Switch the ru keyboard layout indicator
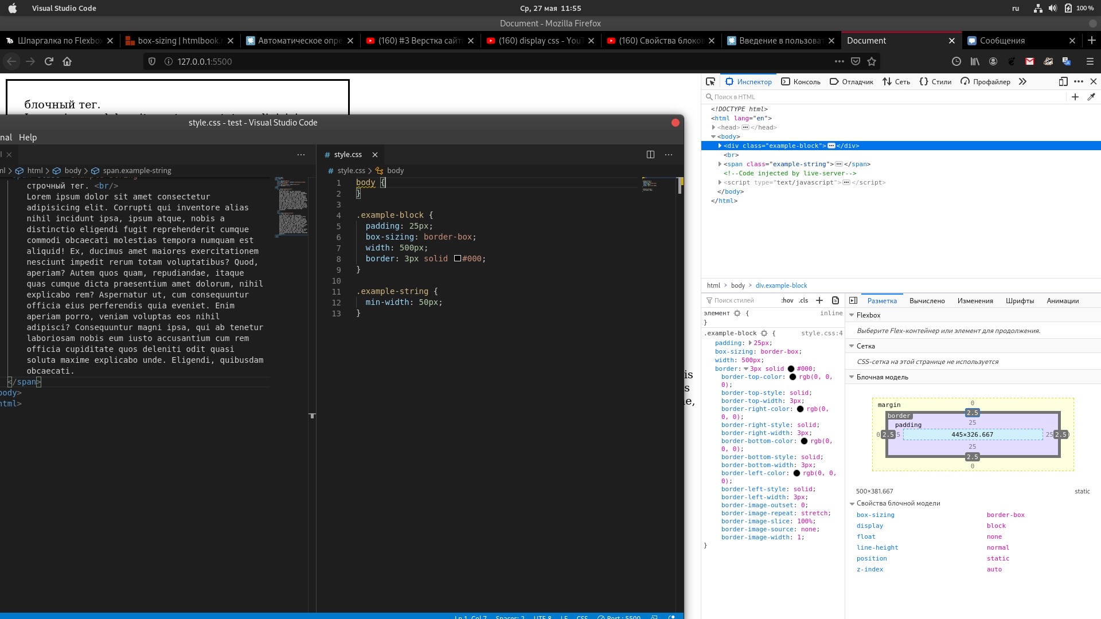The height and width of the screenshot is (619, 1101). tap(1016, 8)
